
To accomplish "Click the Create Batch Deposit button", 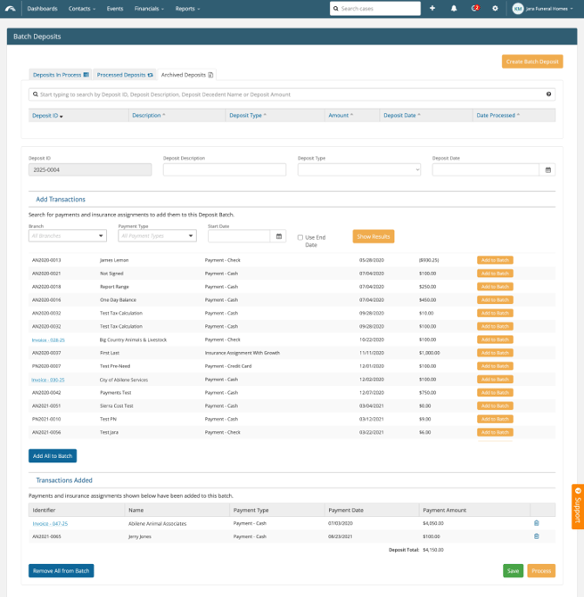I will pyautogui.click(x=532, y=61).
